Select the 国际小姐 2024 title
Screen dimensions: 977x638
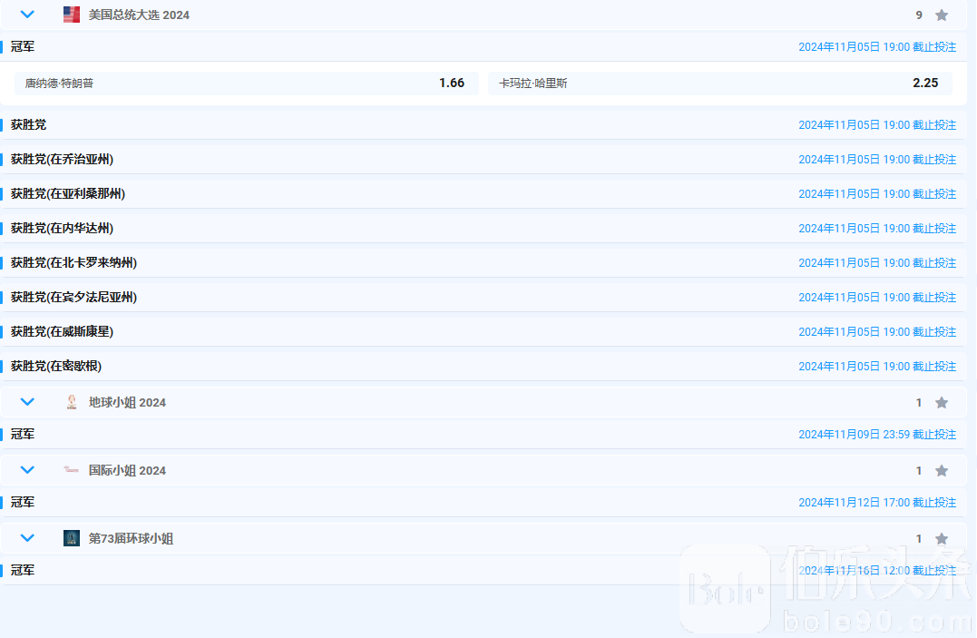click(x=127, y=471)
